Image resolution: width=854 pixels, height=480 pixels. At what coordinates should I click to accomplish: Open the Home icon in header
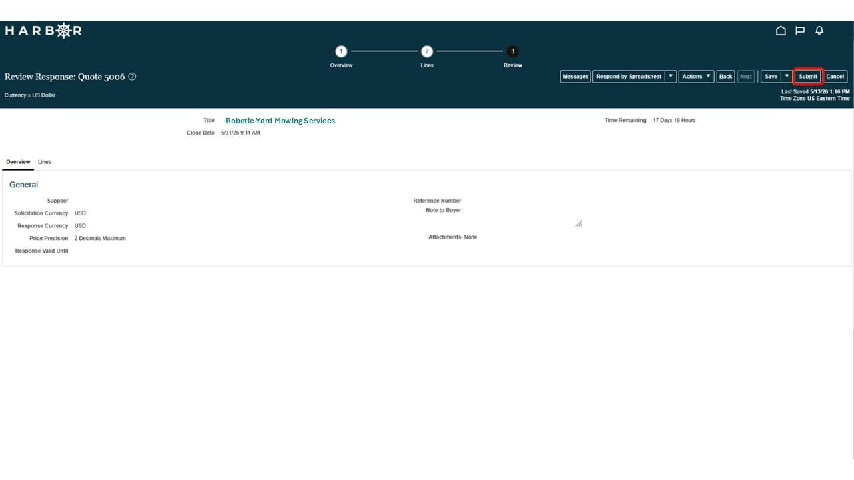[781, 31]
